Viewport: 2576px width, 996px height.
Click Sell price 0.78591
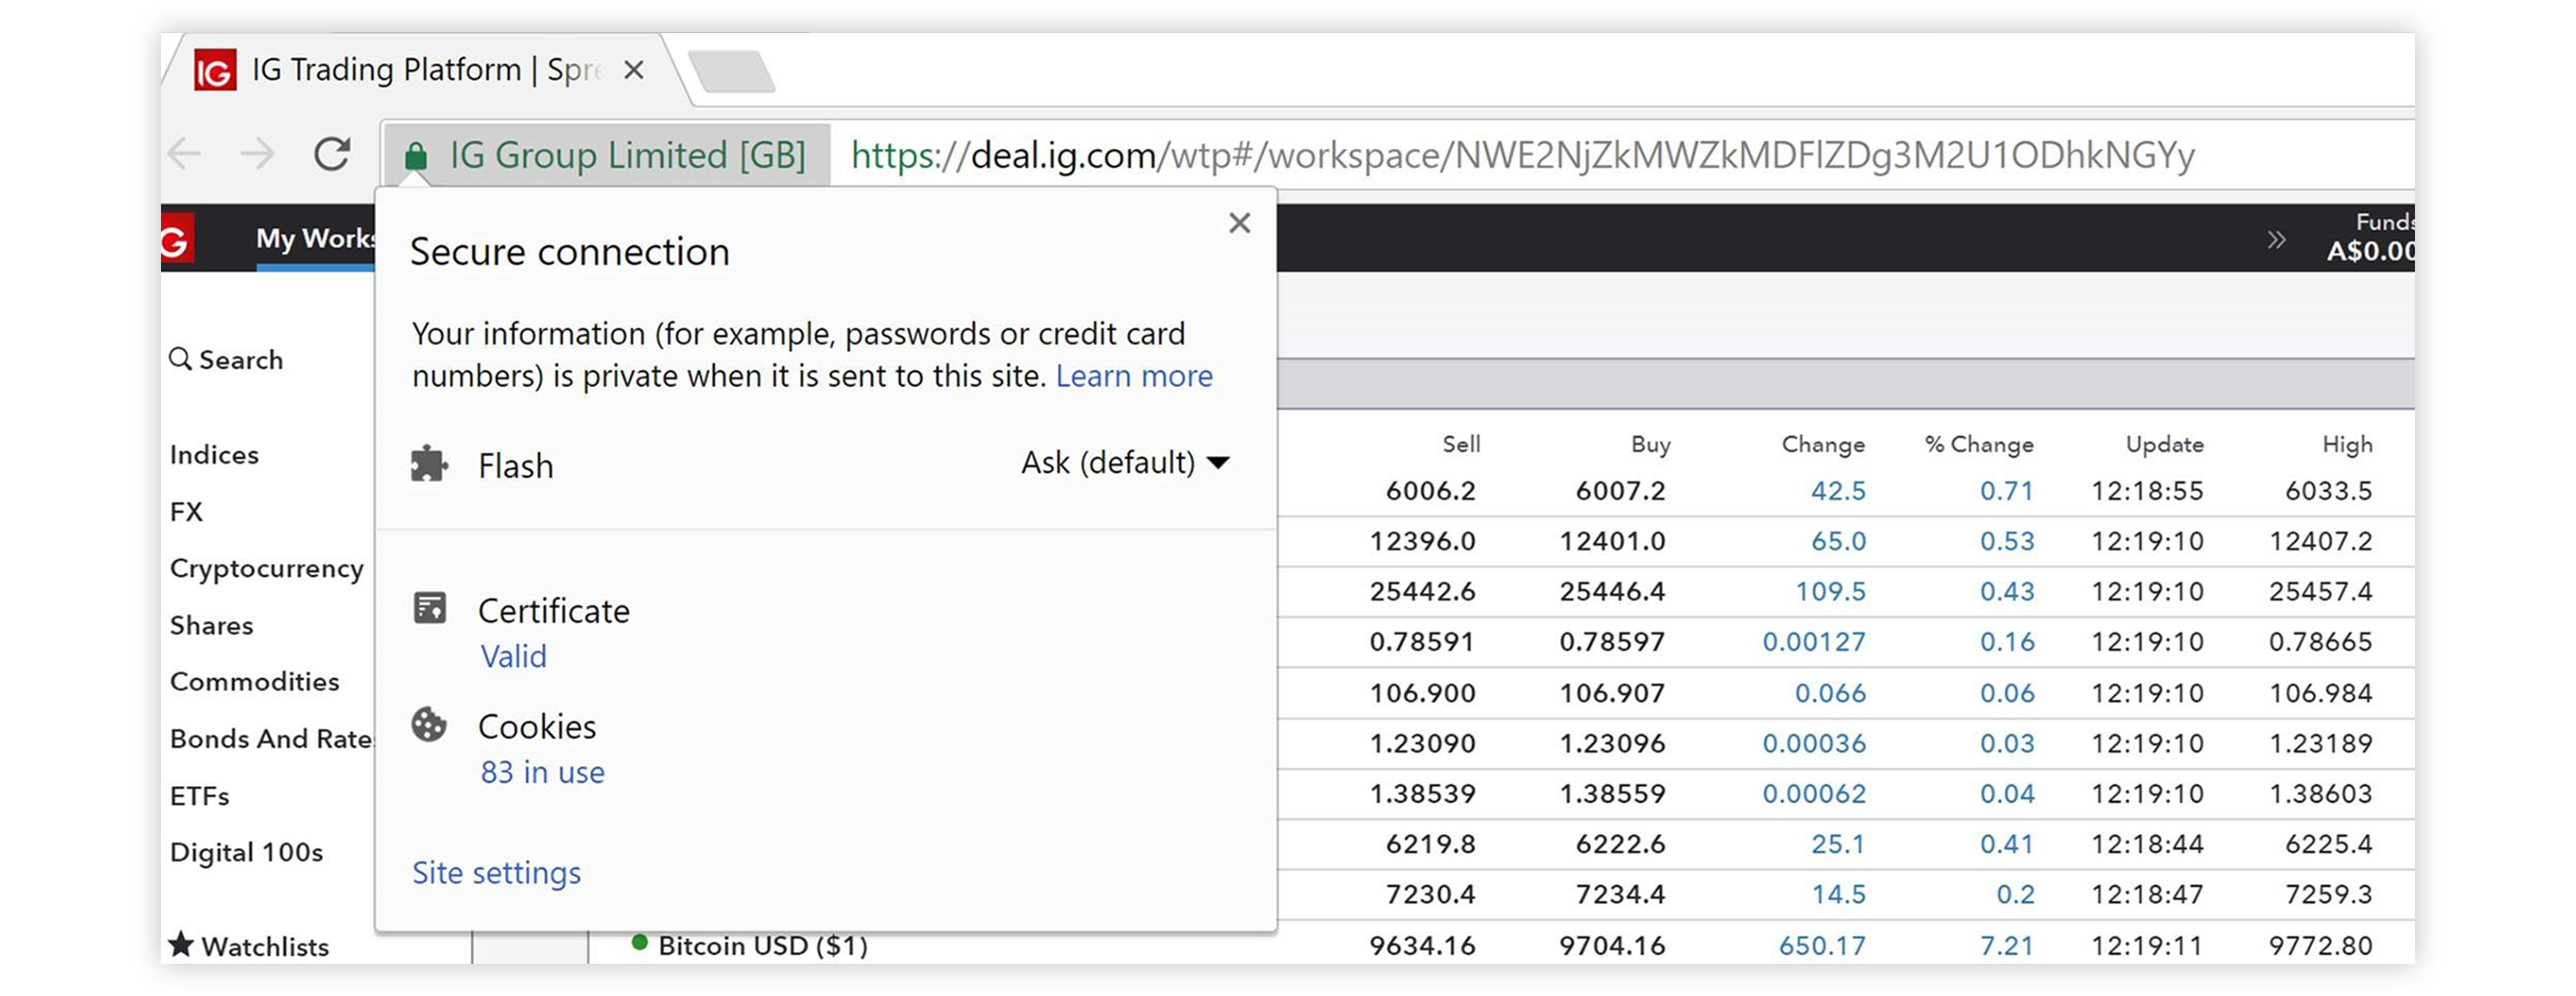coord(1422,641)
